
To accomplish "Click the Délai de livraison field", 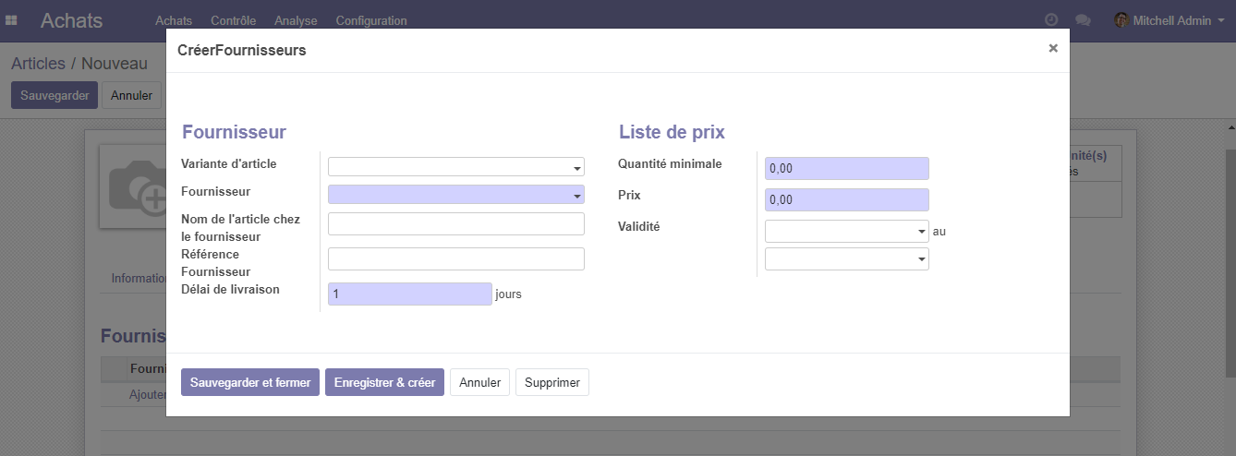I will [409, 294].
